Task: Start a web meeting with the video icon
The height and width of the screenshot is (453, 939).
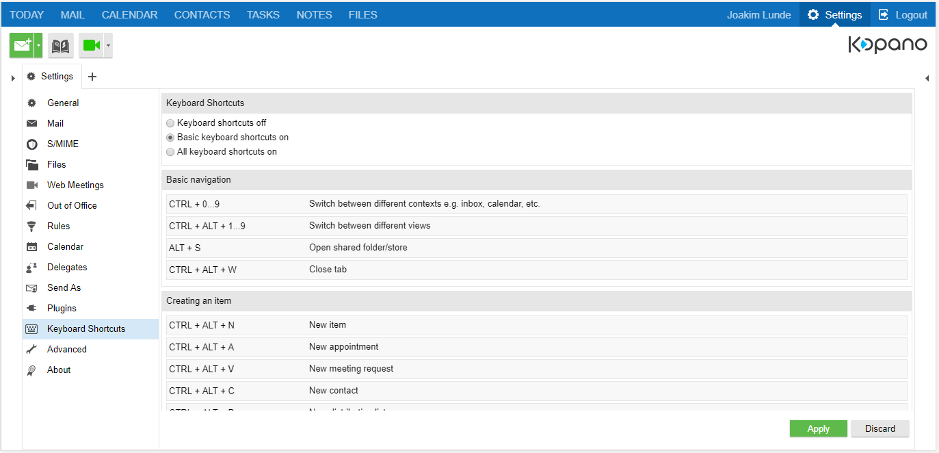Action: pos(91,44)
